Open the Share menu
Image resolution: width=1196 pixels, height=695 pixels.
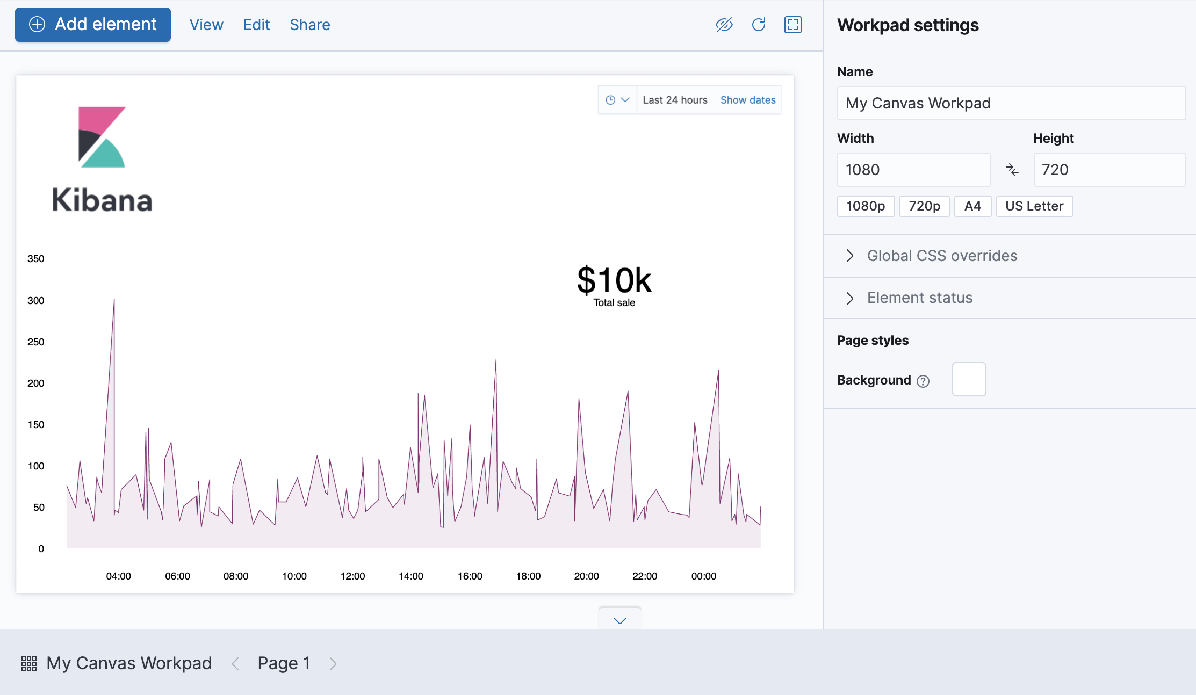point(309,25)
